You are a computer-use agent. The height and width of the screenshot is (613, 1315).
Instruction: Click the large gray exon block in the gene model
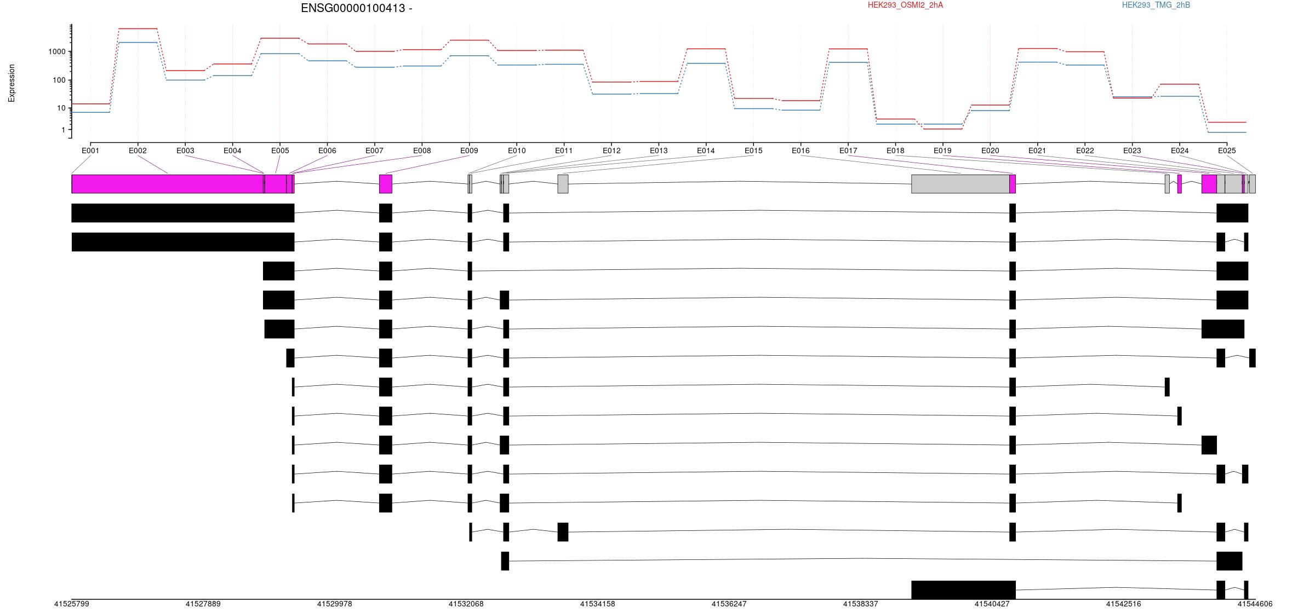point(960,184)
